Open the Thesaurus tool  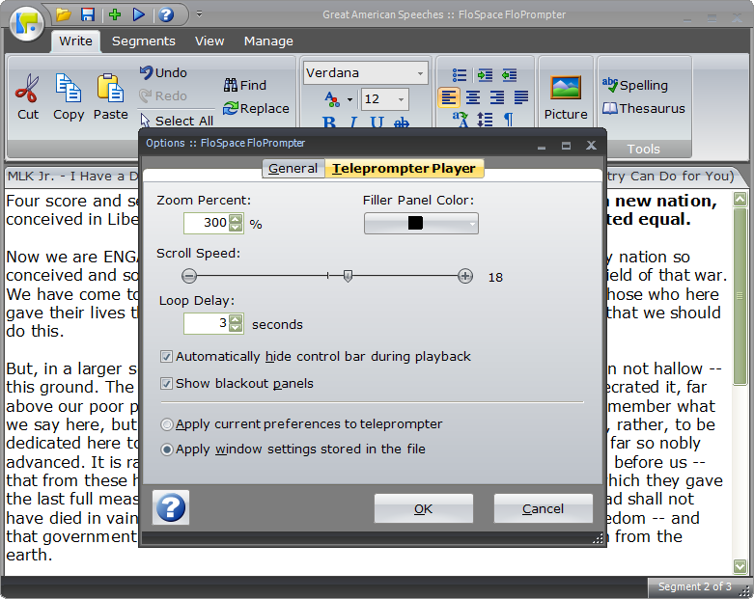tap(643, 109)
